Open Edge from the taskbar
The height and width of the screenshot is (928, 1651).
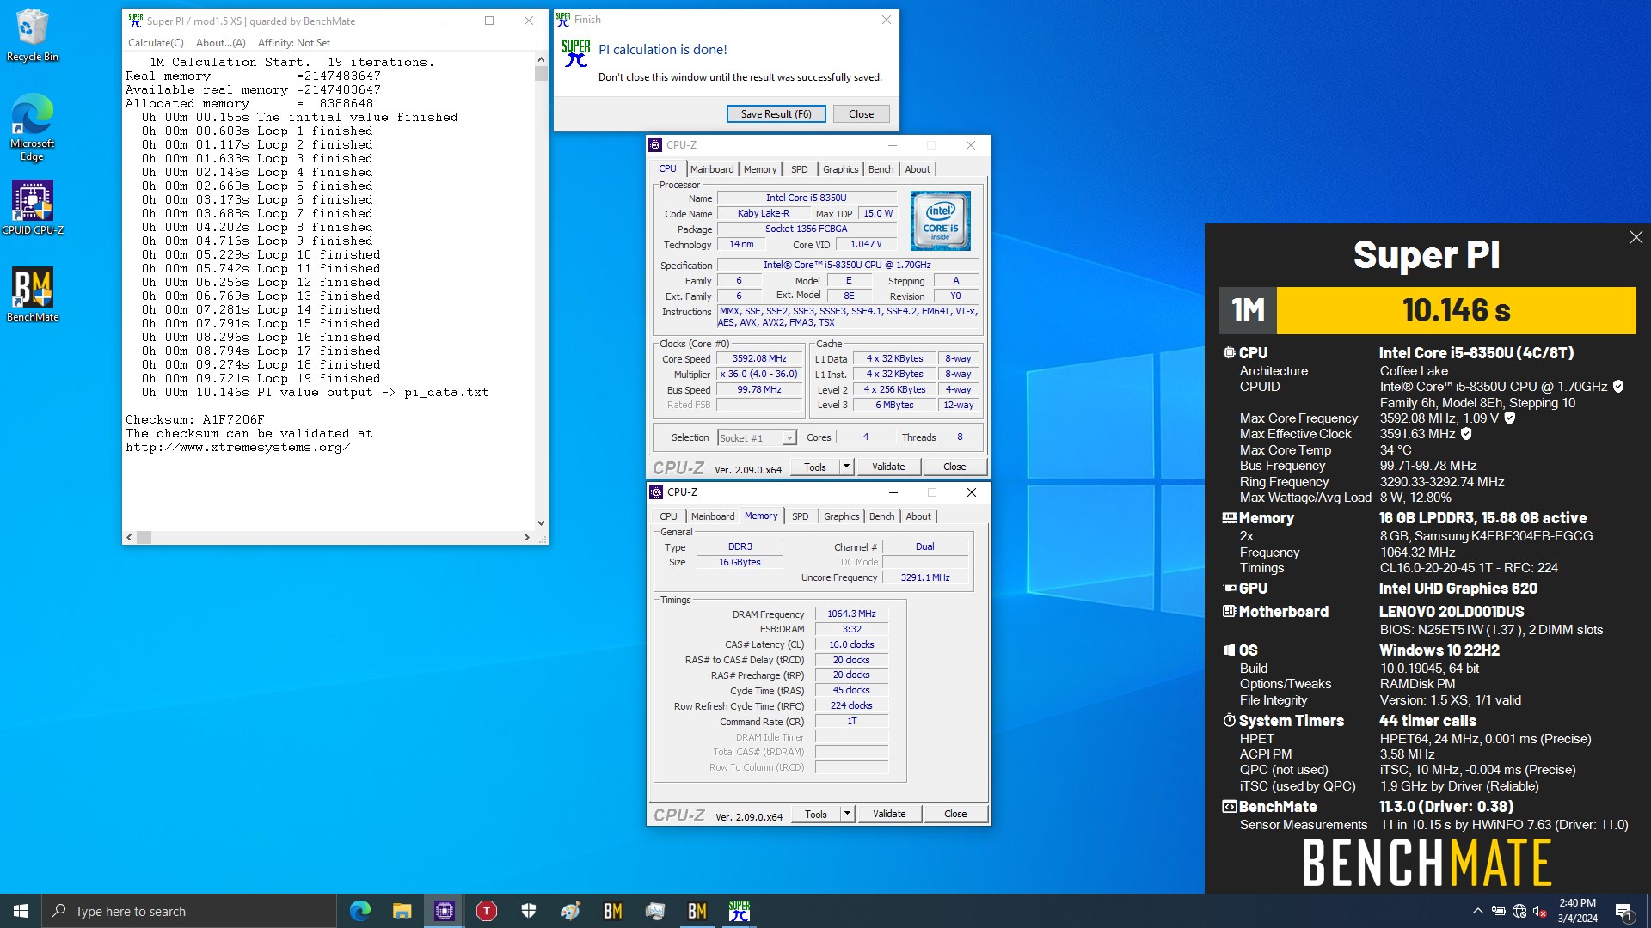tap(360, 911)
